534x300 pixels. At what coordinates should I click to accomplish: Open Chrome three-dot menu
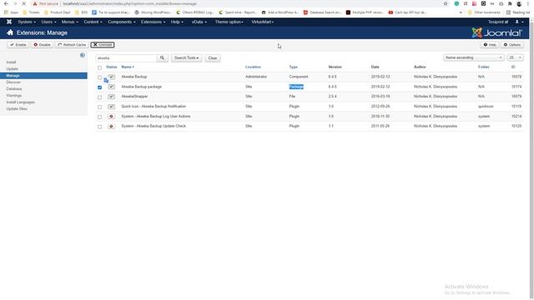coord(528,3)
